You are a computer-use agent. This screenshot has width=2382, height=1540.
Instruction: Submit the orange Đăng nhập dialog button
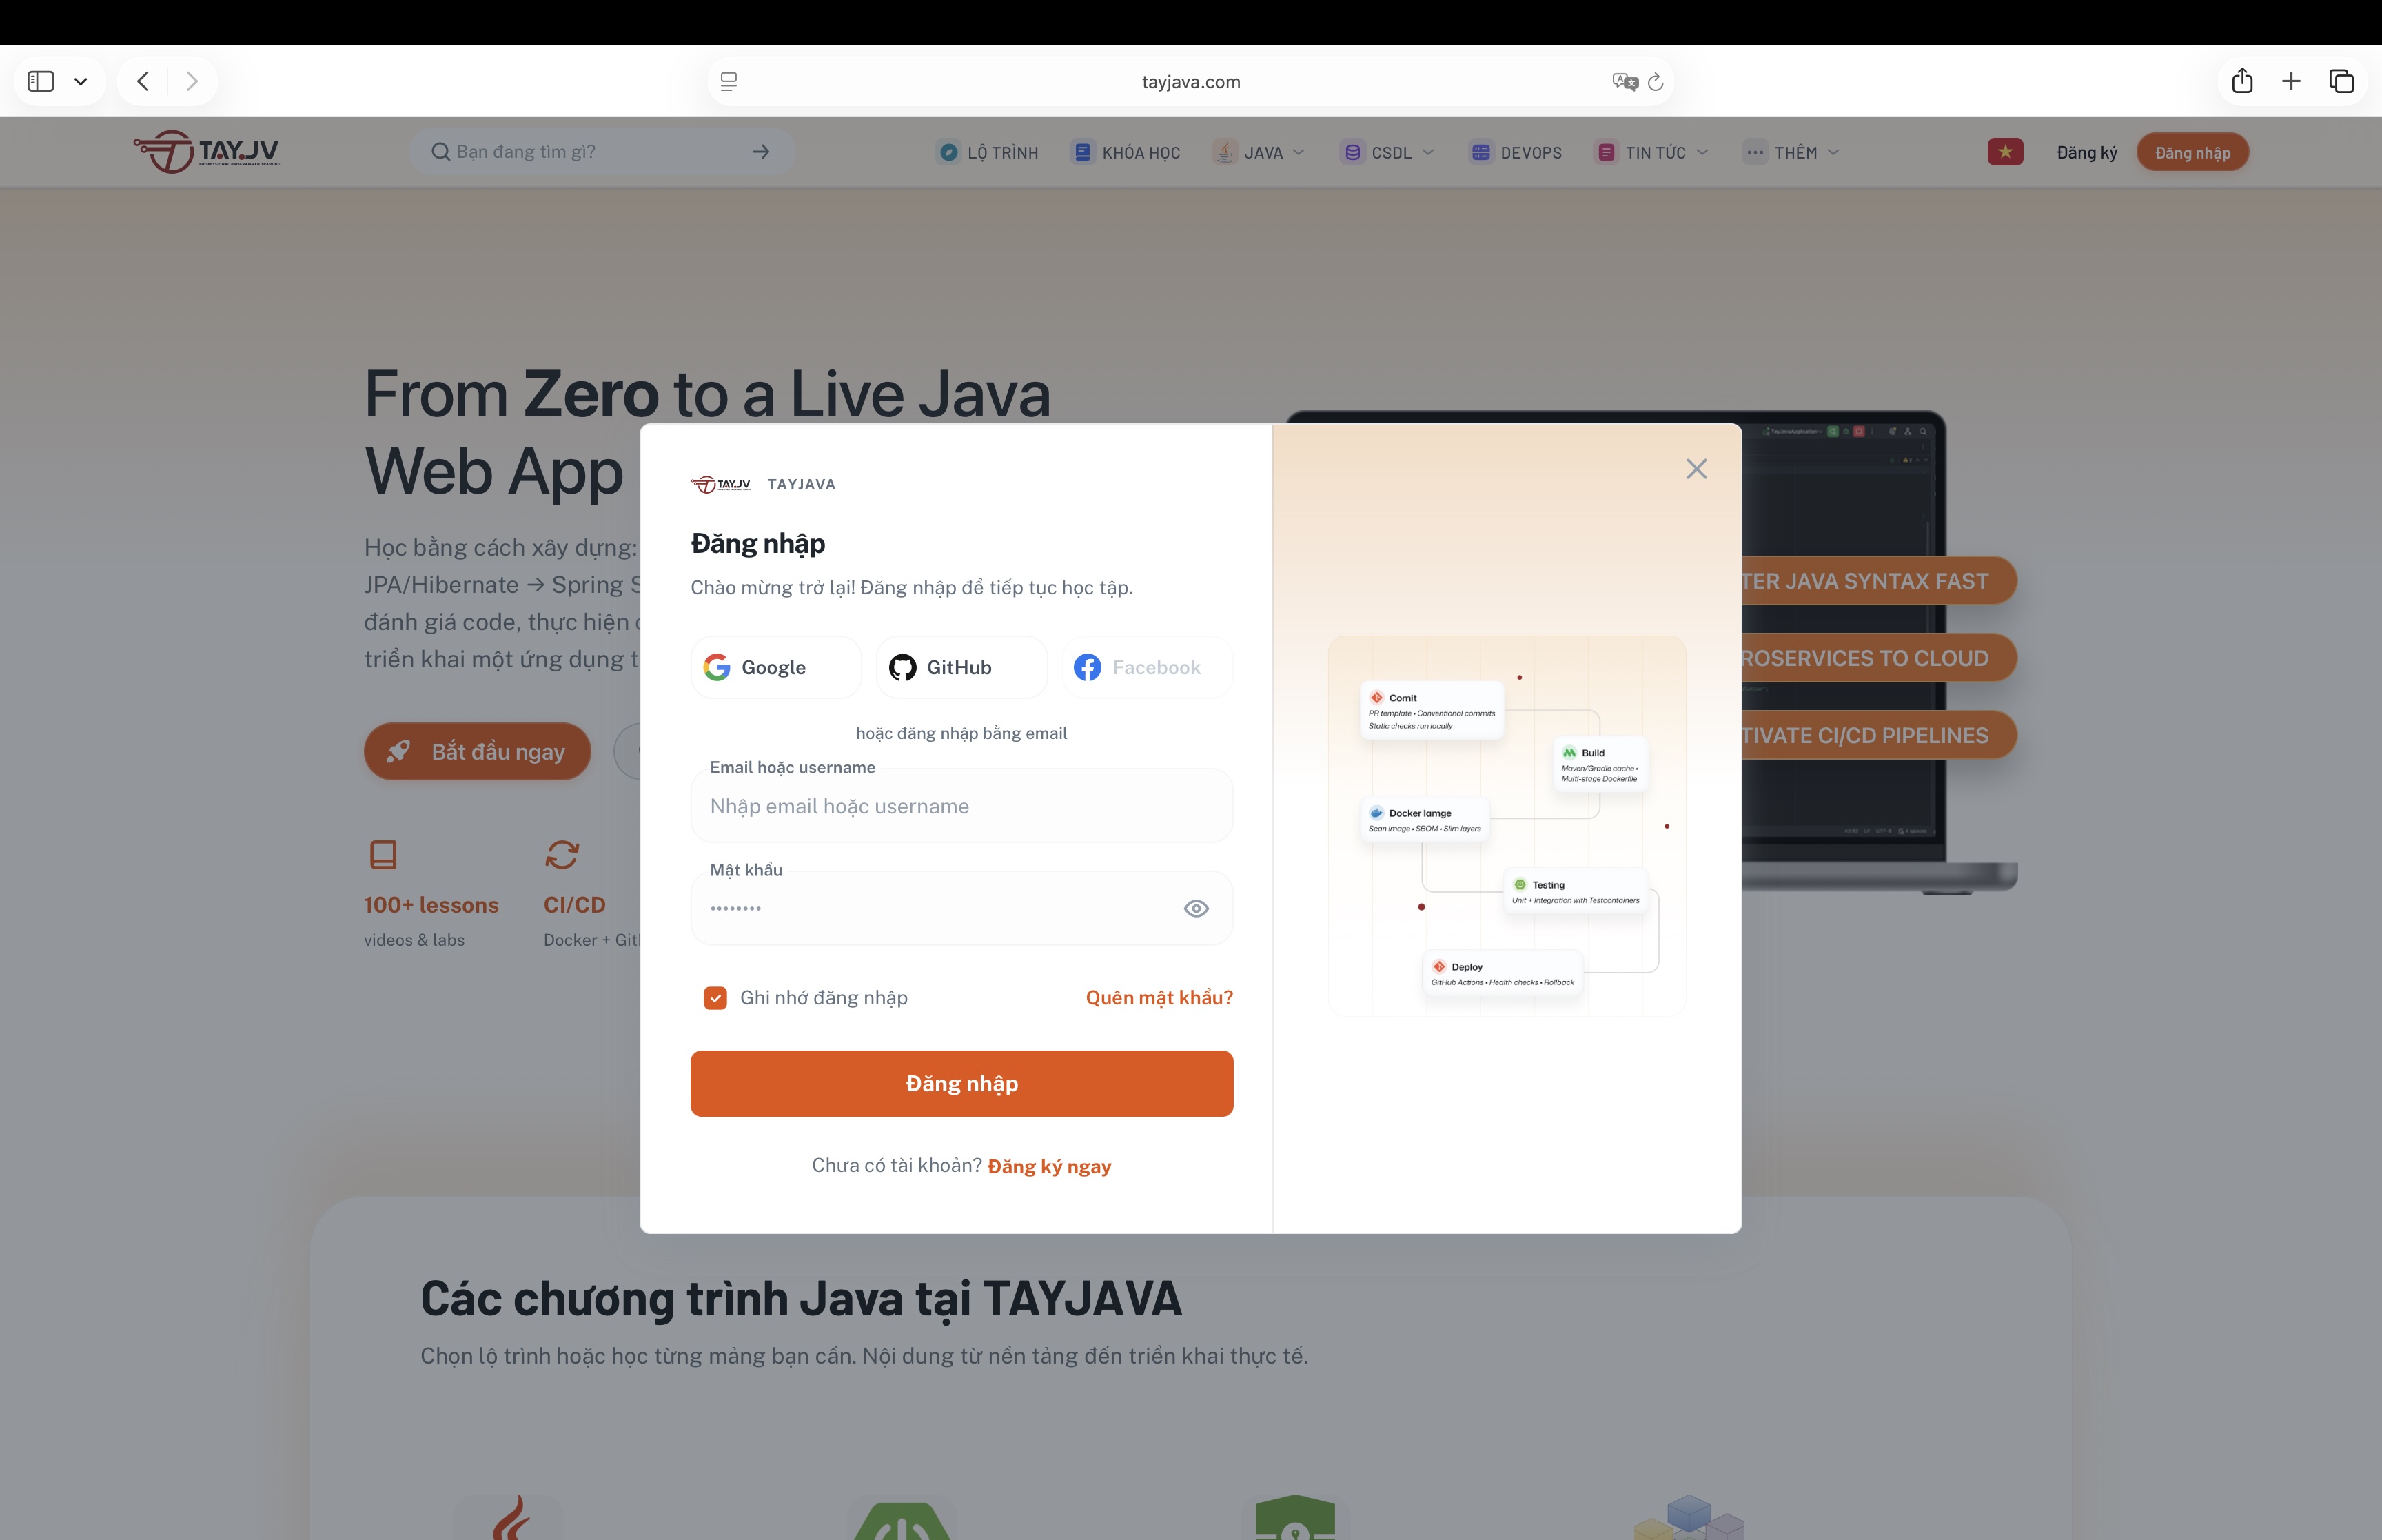click(961, 1084)
